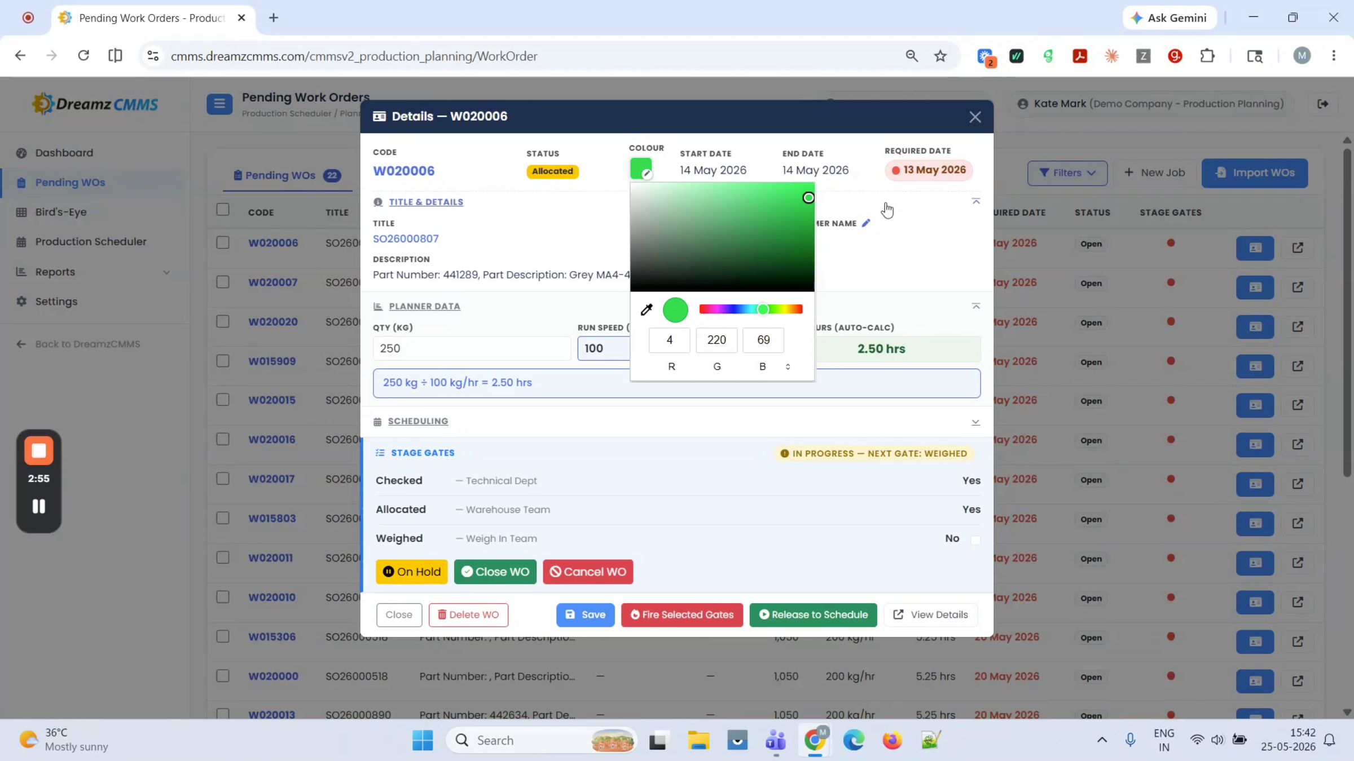Switch colour format with RGB toggle arrows
This screenshot has height=761, width=1354.
[x=788, y=367]
